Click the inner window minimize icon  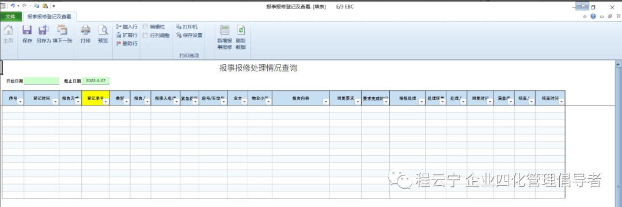point(602,16)
